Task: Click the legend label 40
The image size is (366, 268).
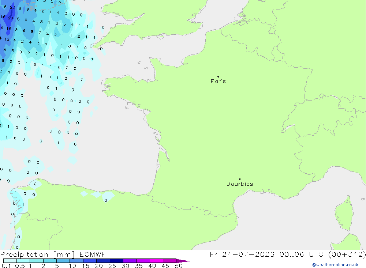Action: coord(152,266)
